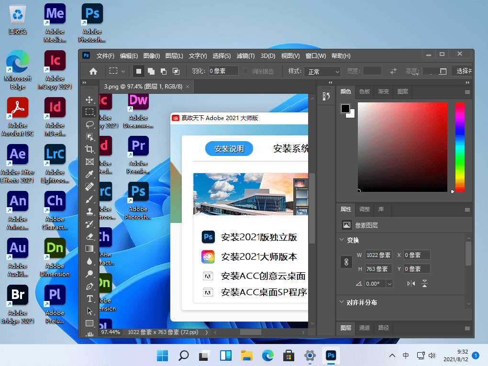Click the 选择并遮住 button

pos(463,71)
